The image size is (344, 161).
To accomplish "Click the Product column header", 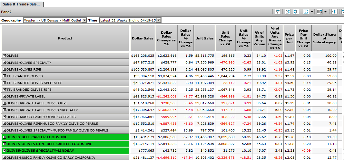I will point(65,38).
